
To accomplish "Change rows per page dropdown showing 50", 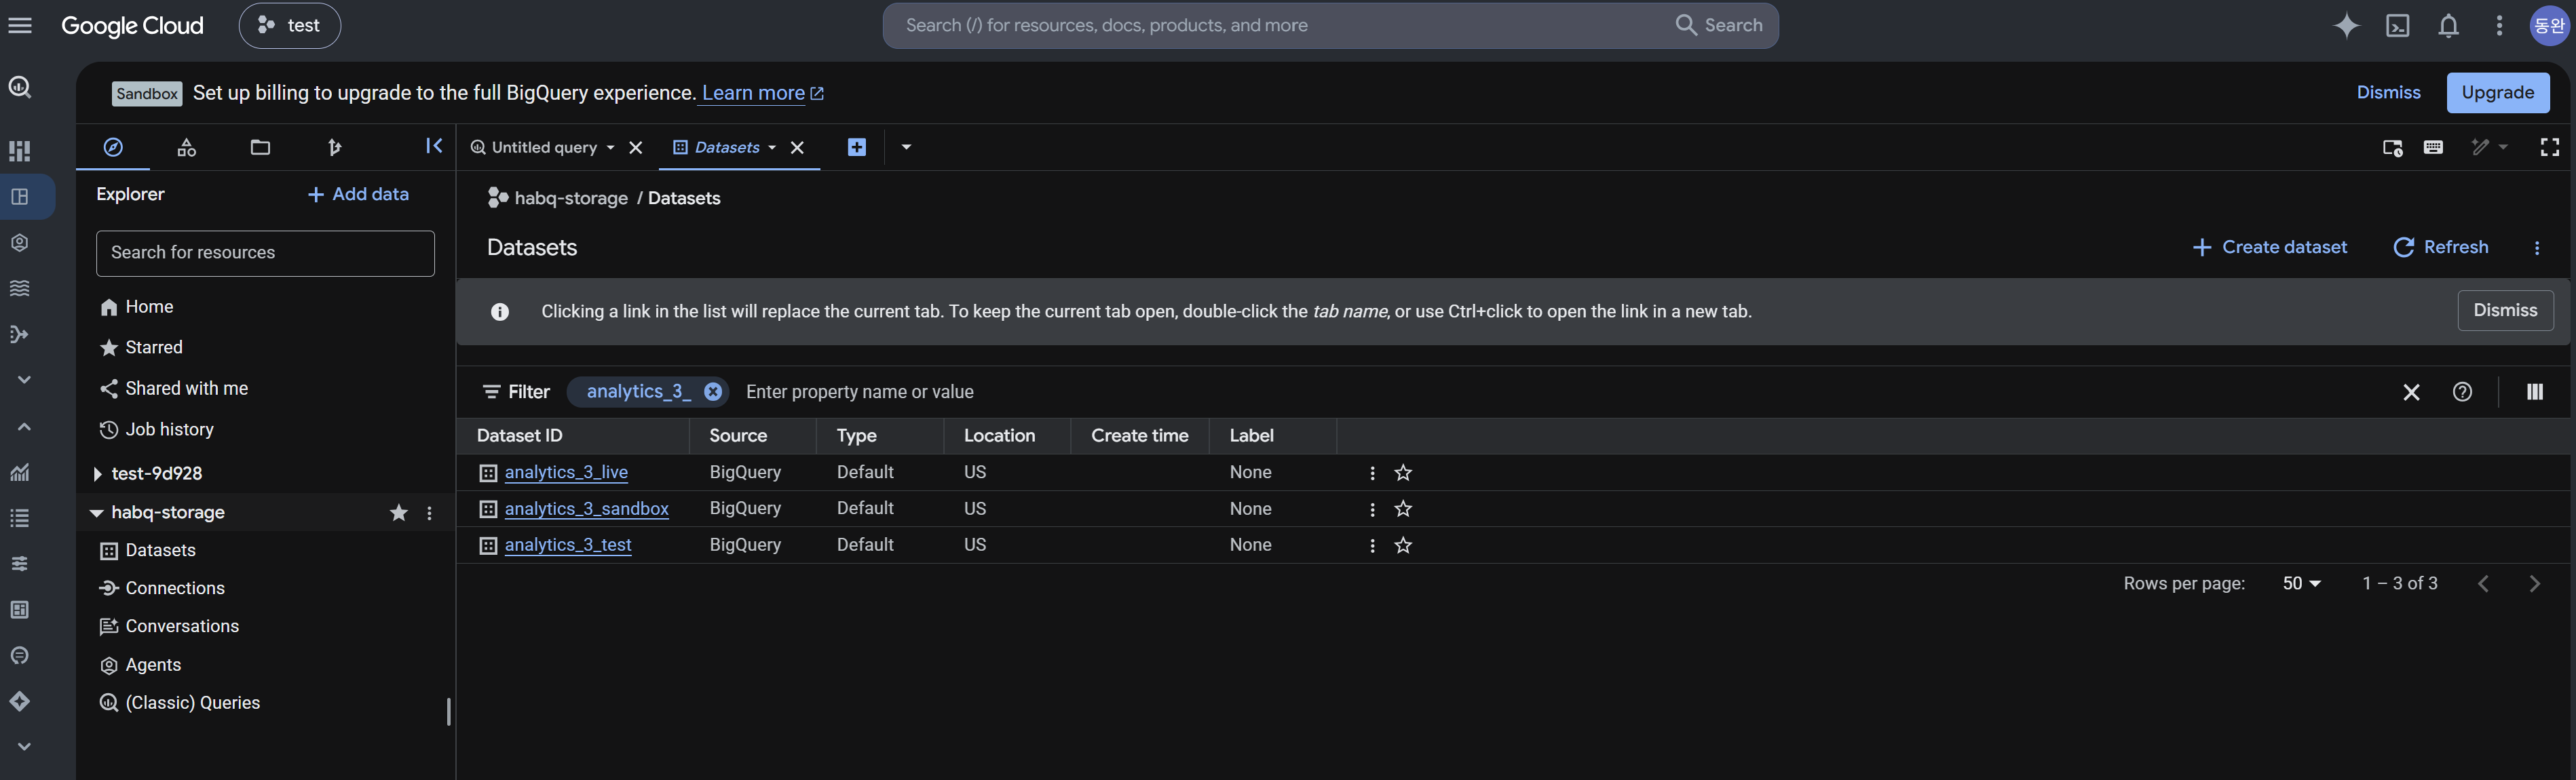I will [x=2301, y=584].
